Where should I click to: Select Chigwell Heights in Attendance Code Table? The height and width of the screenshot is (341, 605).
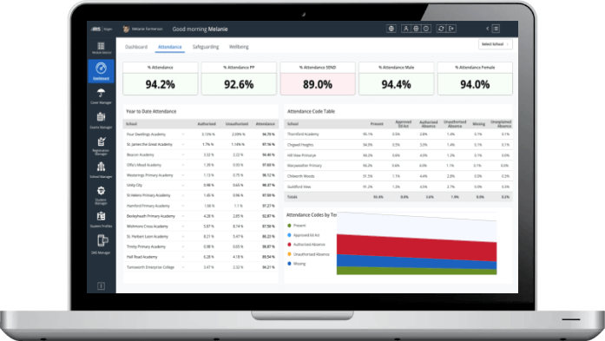300,145
